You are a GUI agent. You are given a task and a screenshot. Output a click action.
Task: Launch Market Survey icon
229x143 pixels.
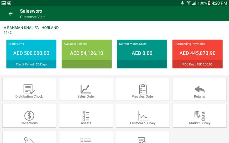pyautogui.click(x=199, y=116)
